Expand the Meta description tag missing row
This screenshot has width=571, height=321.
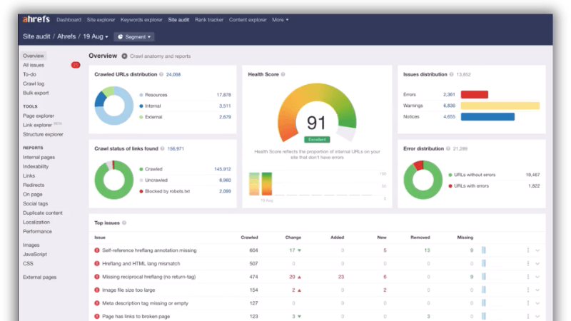point(537,303)
